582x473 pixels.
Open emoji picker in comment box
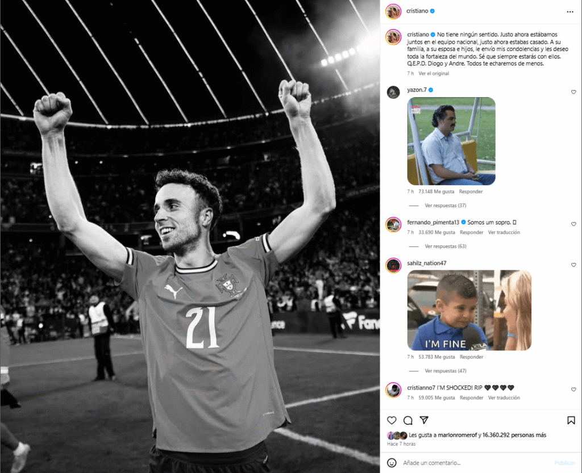click(x=392, y=463)
